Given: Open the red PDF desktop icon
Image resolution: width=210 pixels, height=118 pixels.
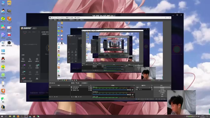Looking at the screenshot, I should [x=9, y=36].
